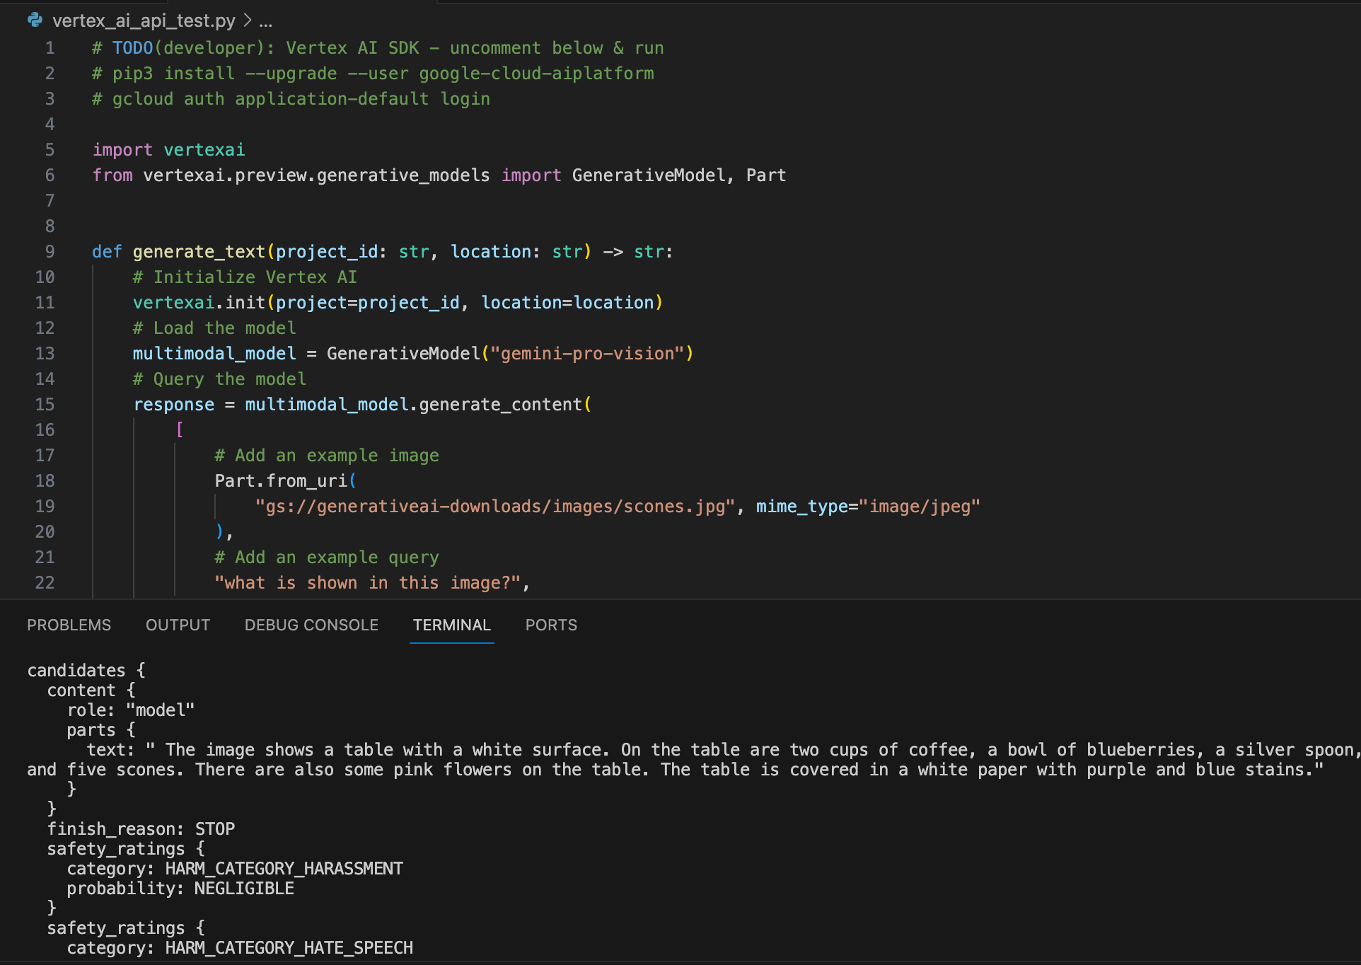The image size is (1361, 965).
Task: Click line number 15 in the gutter
Action: coord(45,405)
